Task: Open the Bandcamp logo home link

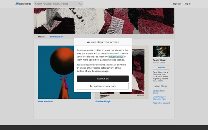Action: point(23,4)
